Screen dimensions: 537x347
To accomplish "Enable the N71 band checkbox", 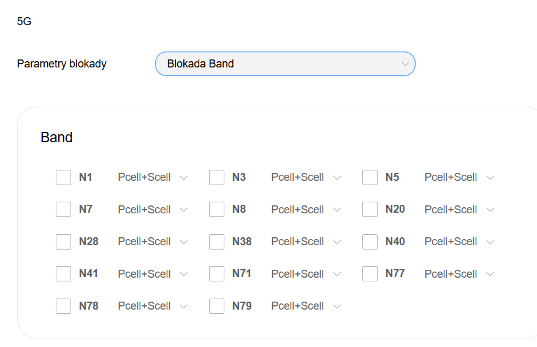I will coord(217,273).
